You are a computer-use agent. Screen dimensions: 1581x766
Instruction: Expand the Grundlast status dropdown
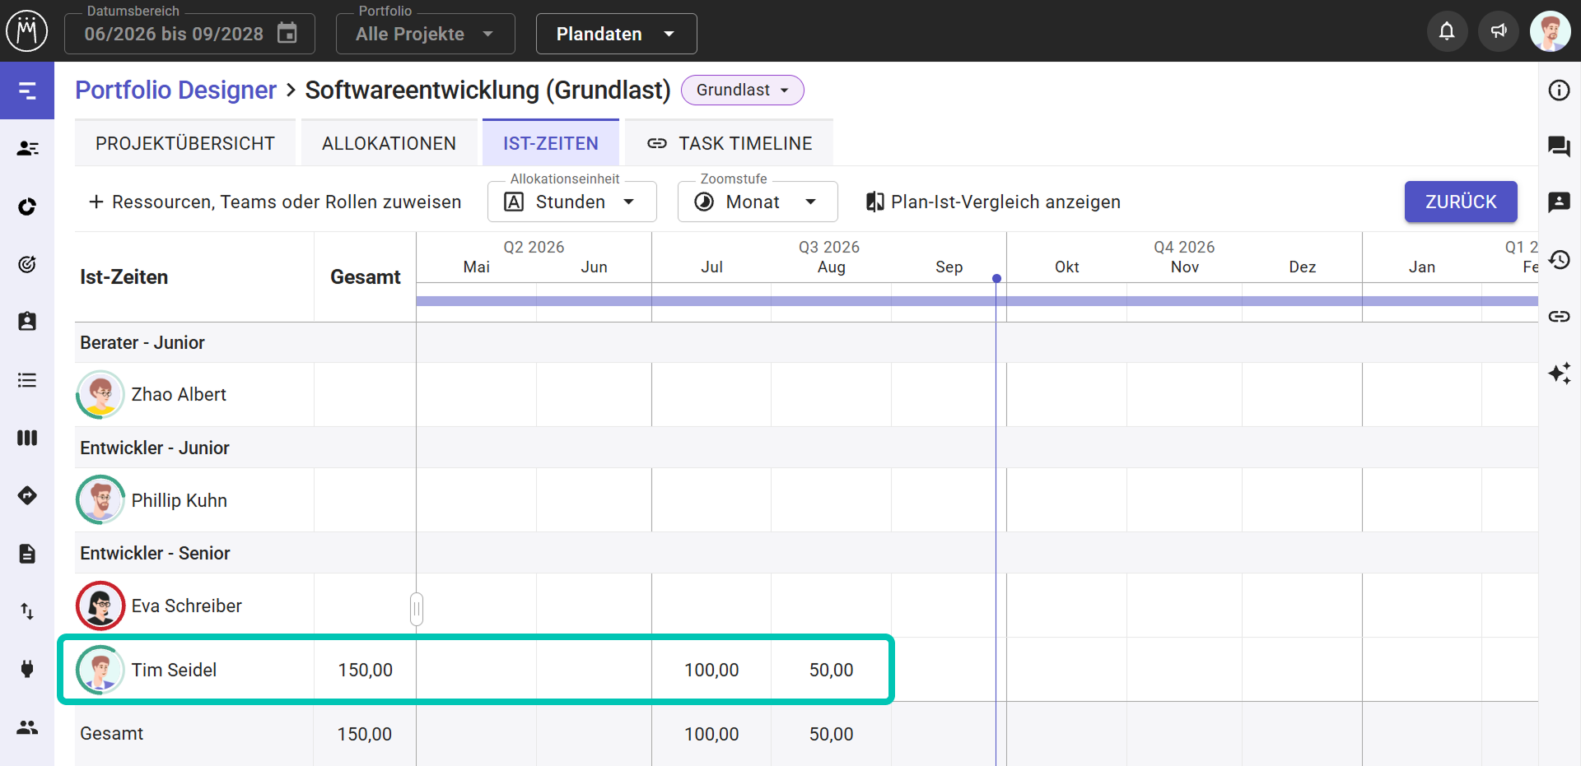coord(742,90)
